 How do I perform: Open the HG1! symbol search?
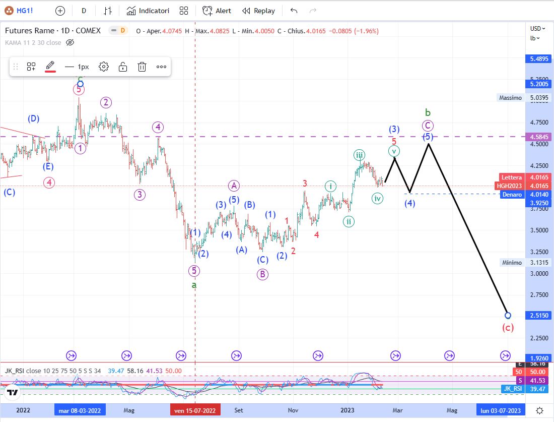(19, 11)
